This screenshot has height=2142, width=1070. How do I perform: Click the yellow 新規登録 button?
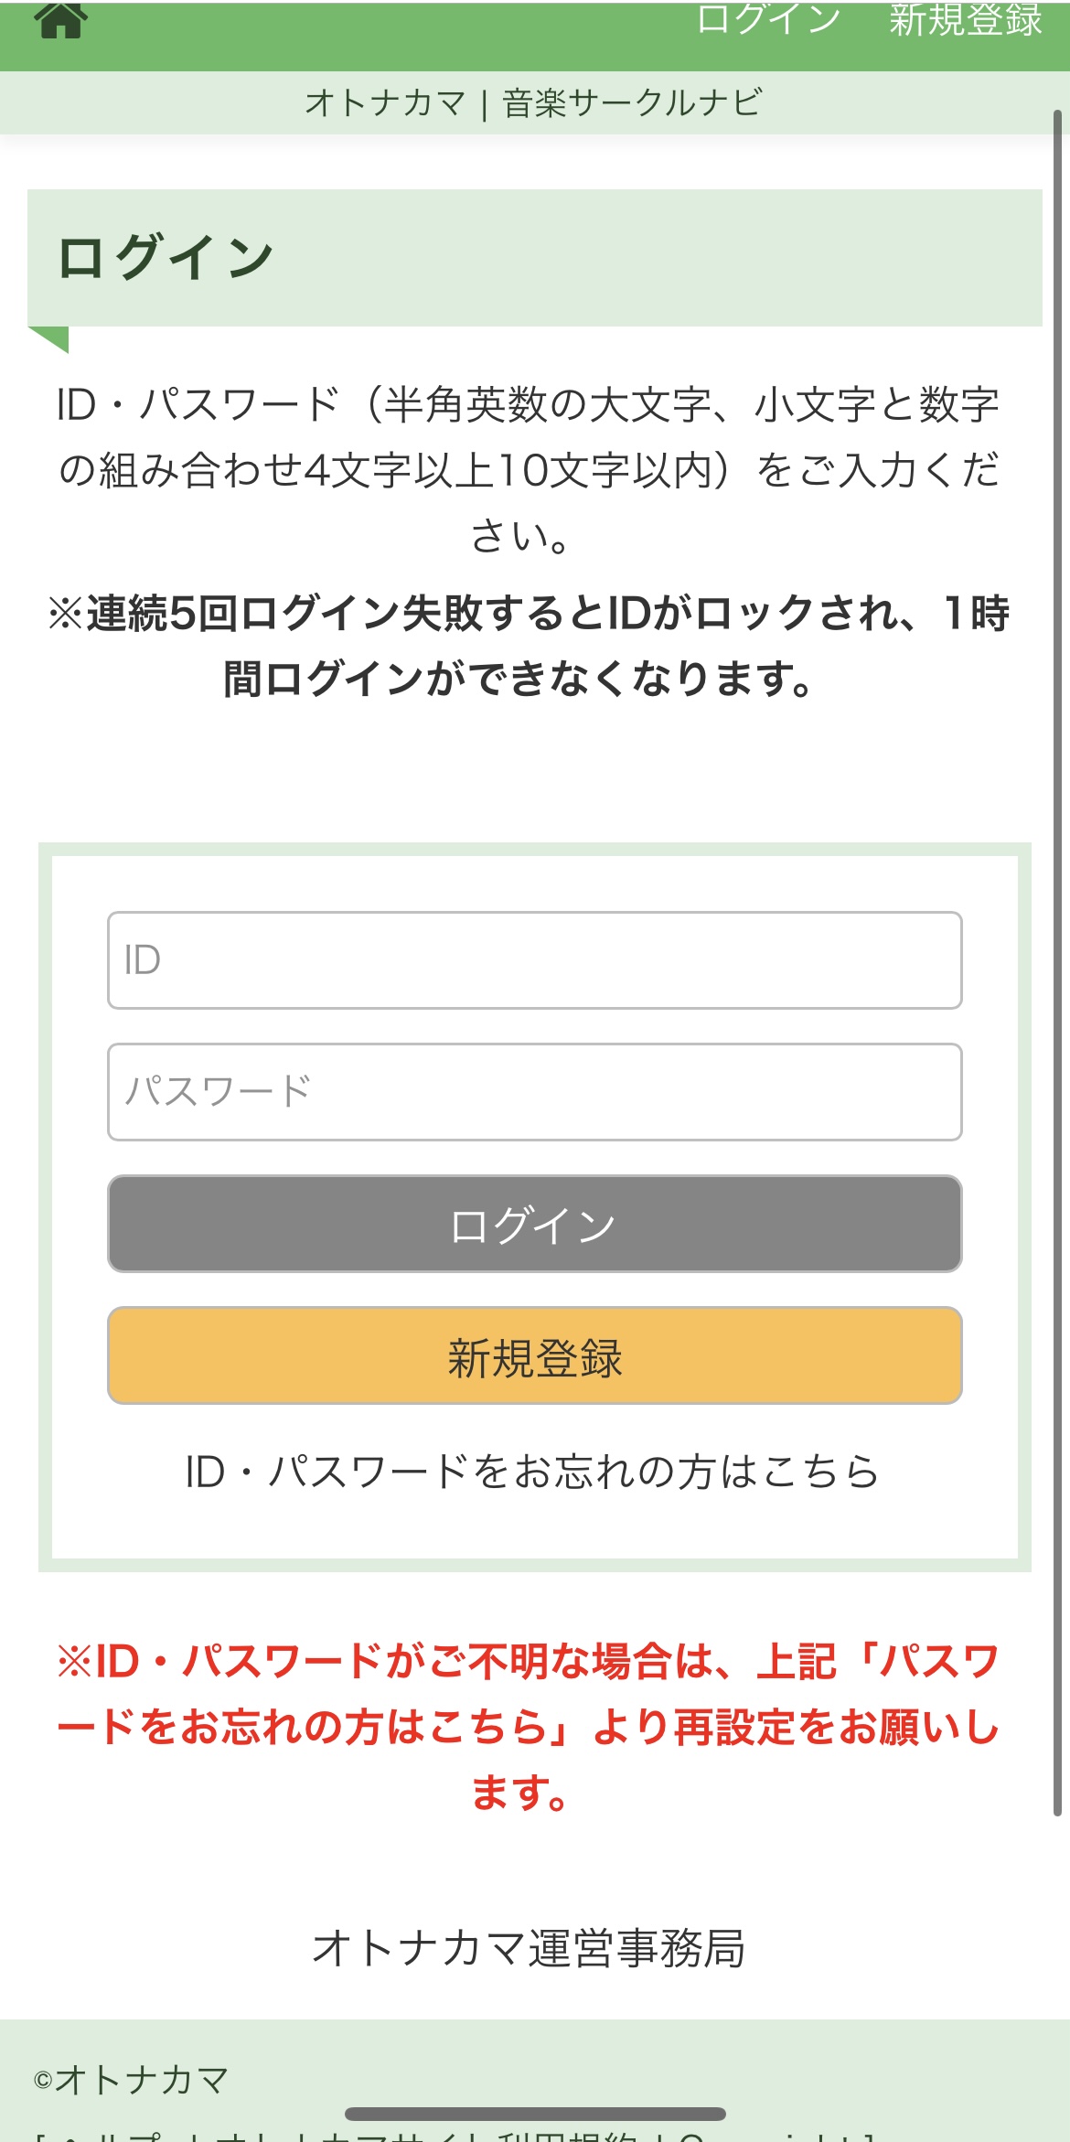535,1355
